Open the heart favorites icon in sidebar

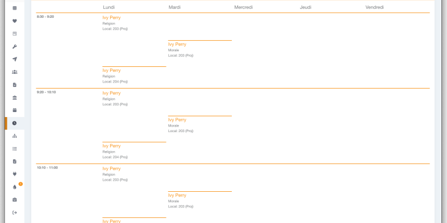pos(15,21)
